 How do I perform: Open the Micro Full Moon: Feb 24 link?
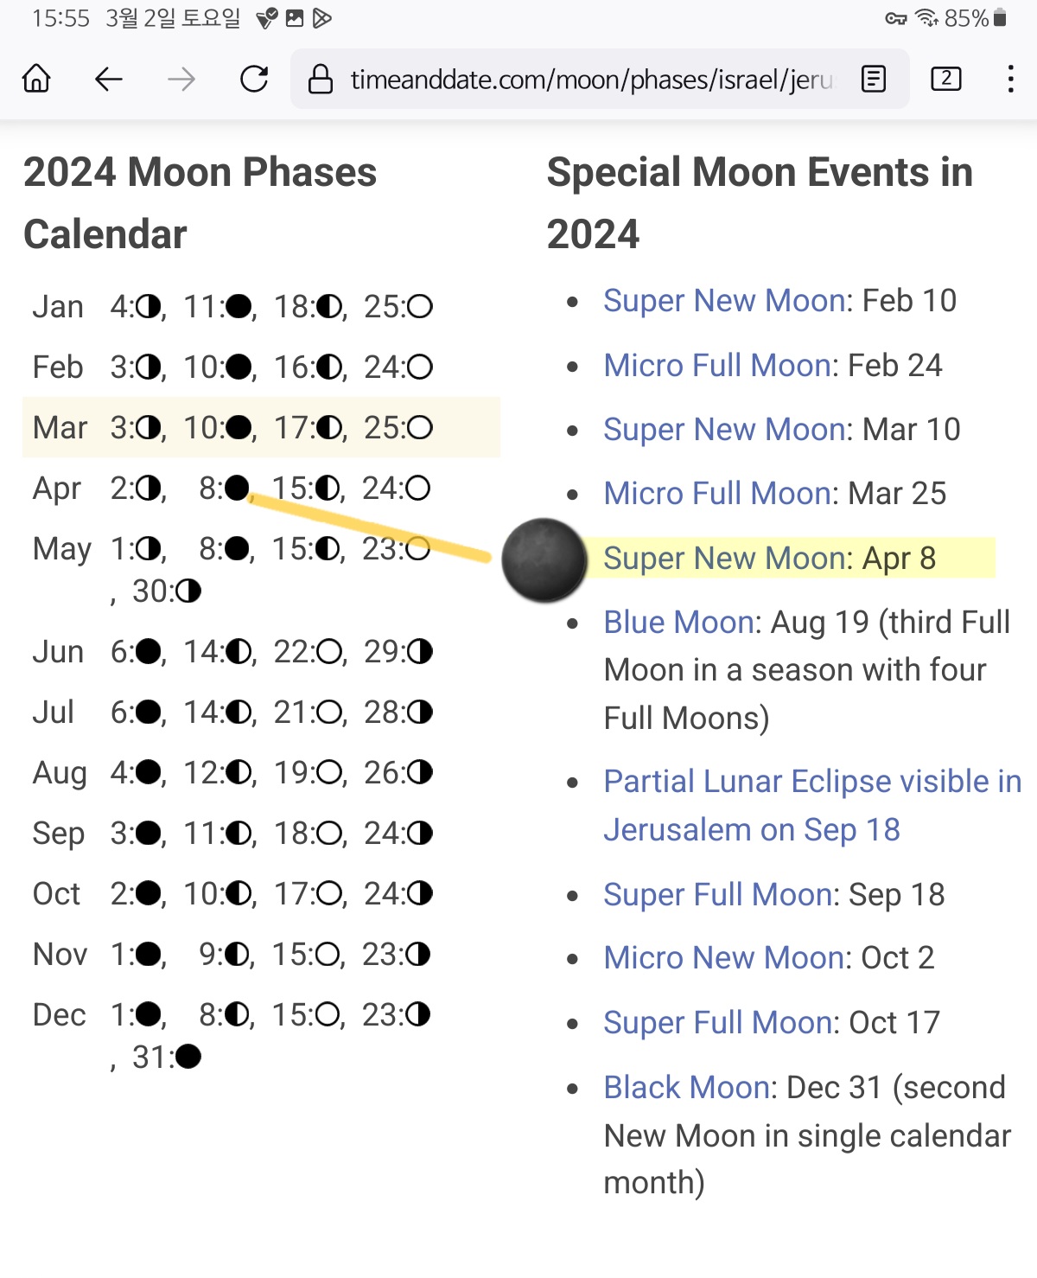(x=717, y=365)
